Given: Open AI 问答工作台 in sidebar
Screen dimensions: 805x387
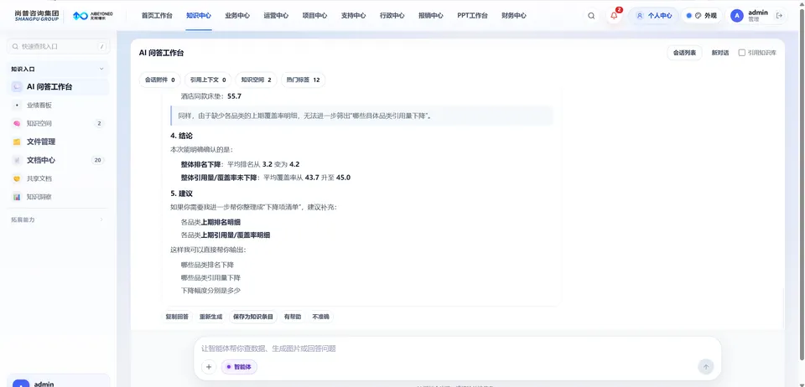Looking at the screenshot, I should 58,87.
